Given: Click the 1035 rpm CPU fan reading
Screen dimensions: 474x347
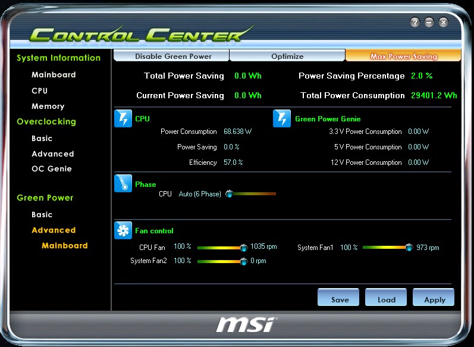Looking at the screenshot, I should [263, 246].
